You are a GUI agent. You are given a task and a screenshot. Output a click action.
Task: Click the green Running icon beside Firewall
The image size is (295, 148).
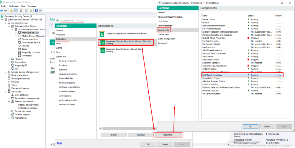tap(248, 23)
